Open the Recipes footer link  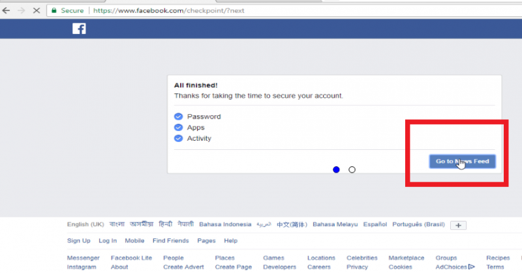tap(498, 258)
